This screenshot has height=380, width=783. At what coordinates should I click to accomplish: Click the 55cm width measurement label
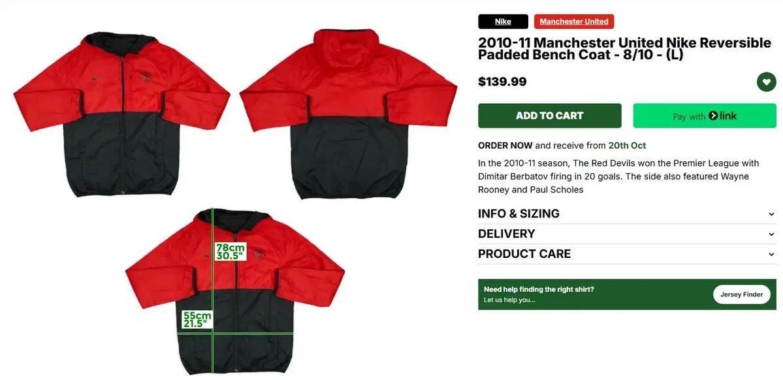pos(197,319)
